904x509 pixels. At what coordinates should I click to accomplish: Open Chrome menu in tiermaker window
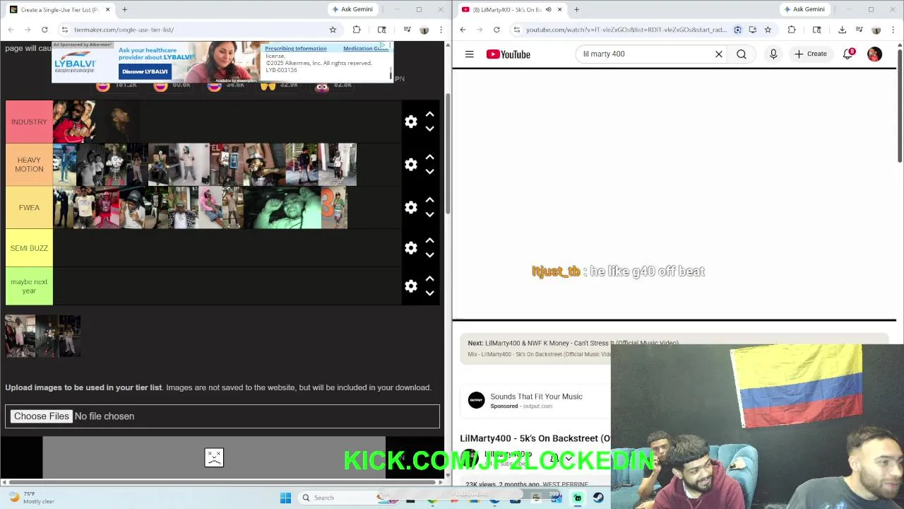[441, 30]
